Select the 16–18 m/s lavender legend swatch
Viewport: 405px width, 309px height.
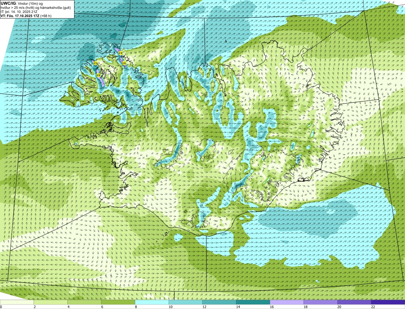pos(287,302)
